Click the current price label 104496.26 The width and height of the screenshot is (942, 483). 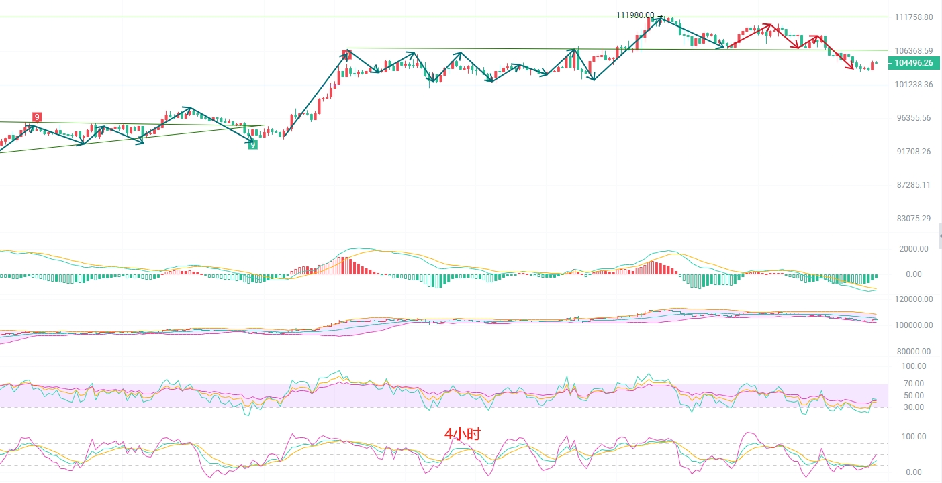click(913, 62)
